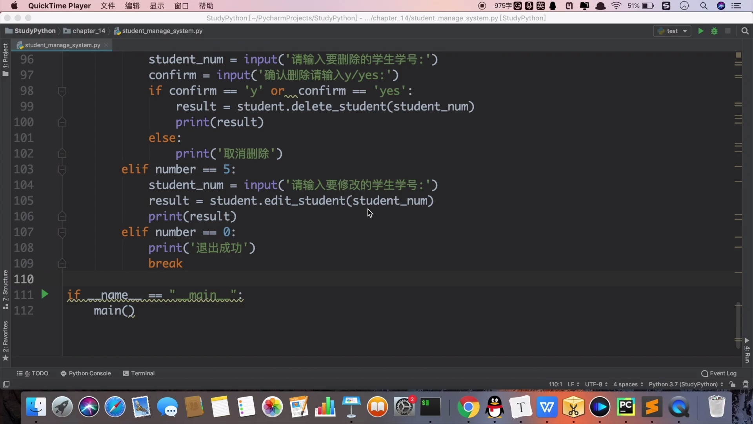Open the Python Console tab
Image resolution: width=753 pixels, height=424 pixels.
point(86,373)
